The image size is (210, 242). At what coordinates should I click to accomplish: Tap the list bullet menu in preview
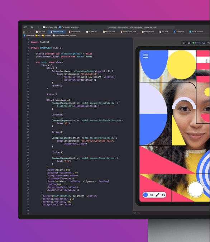pos(145,56)
